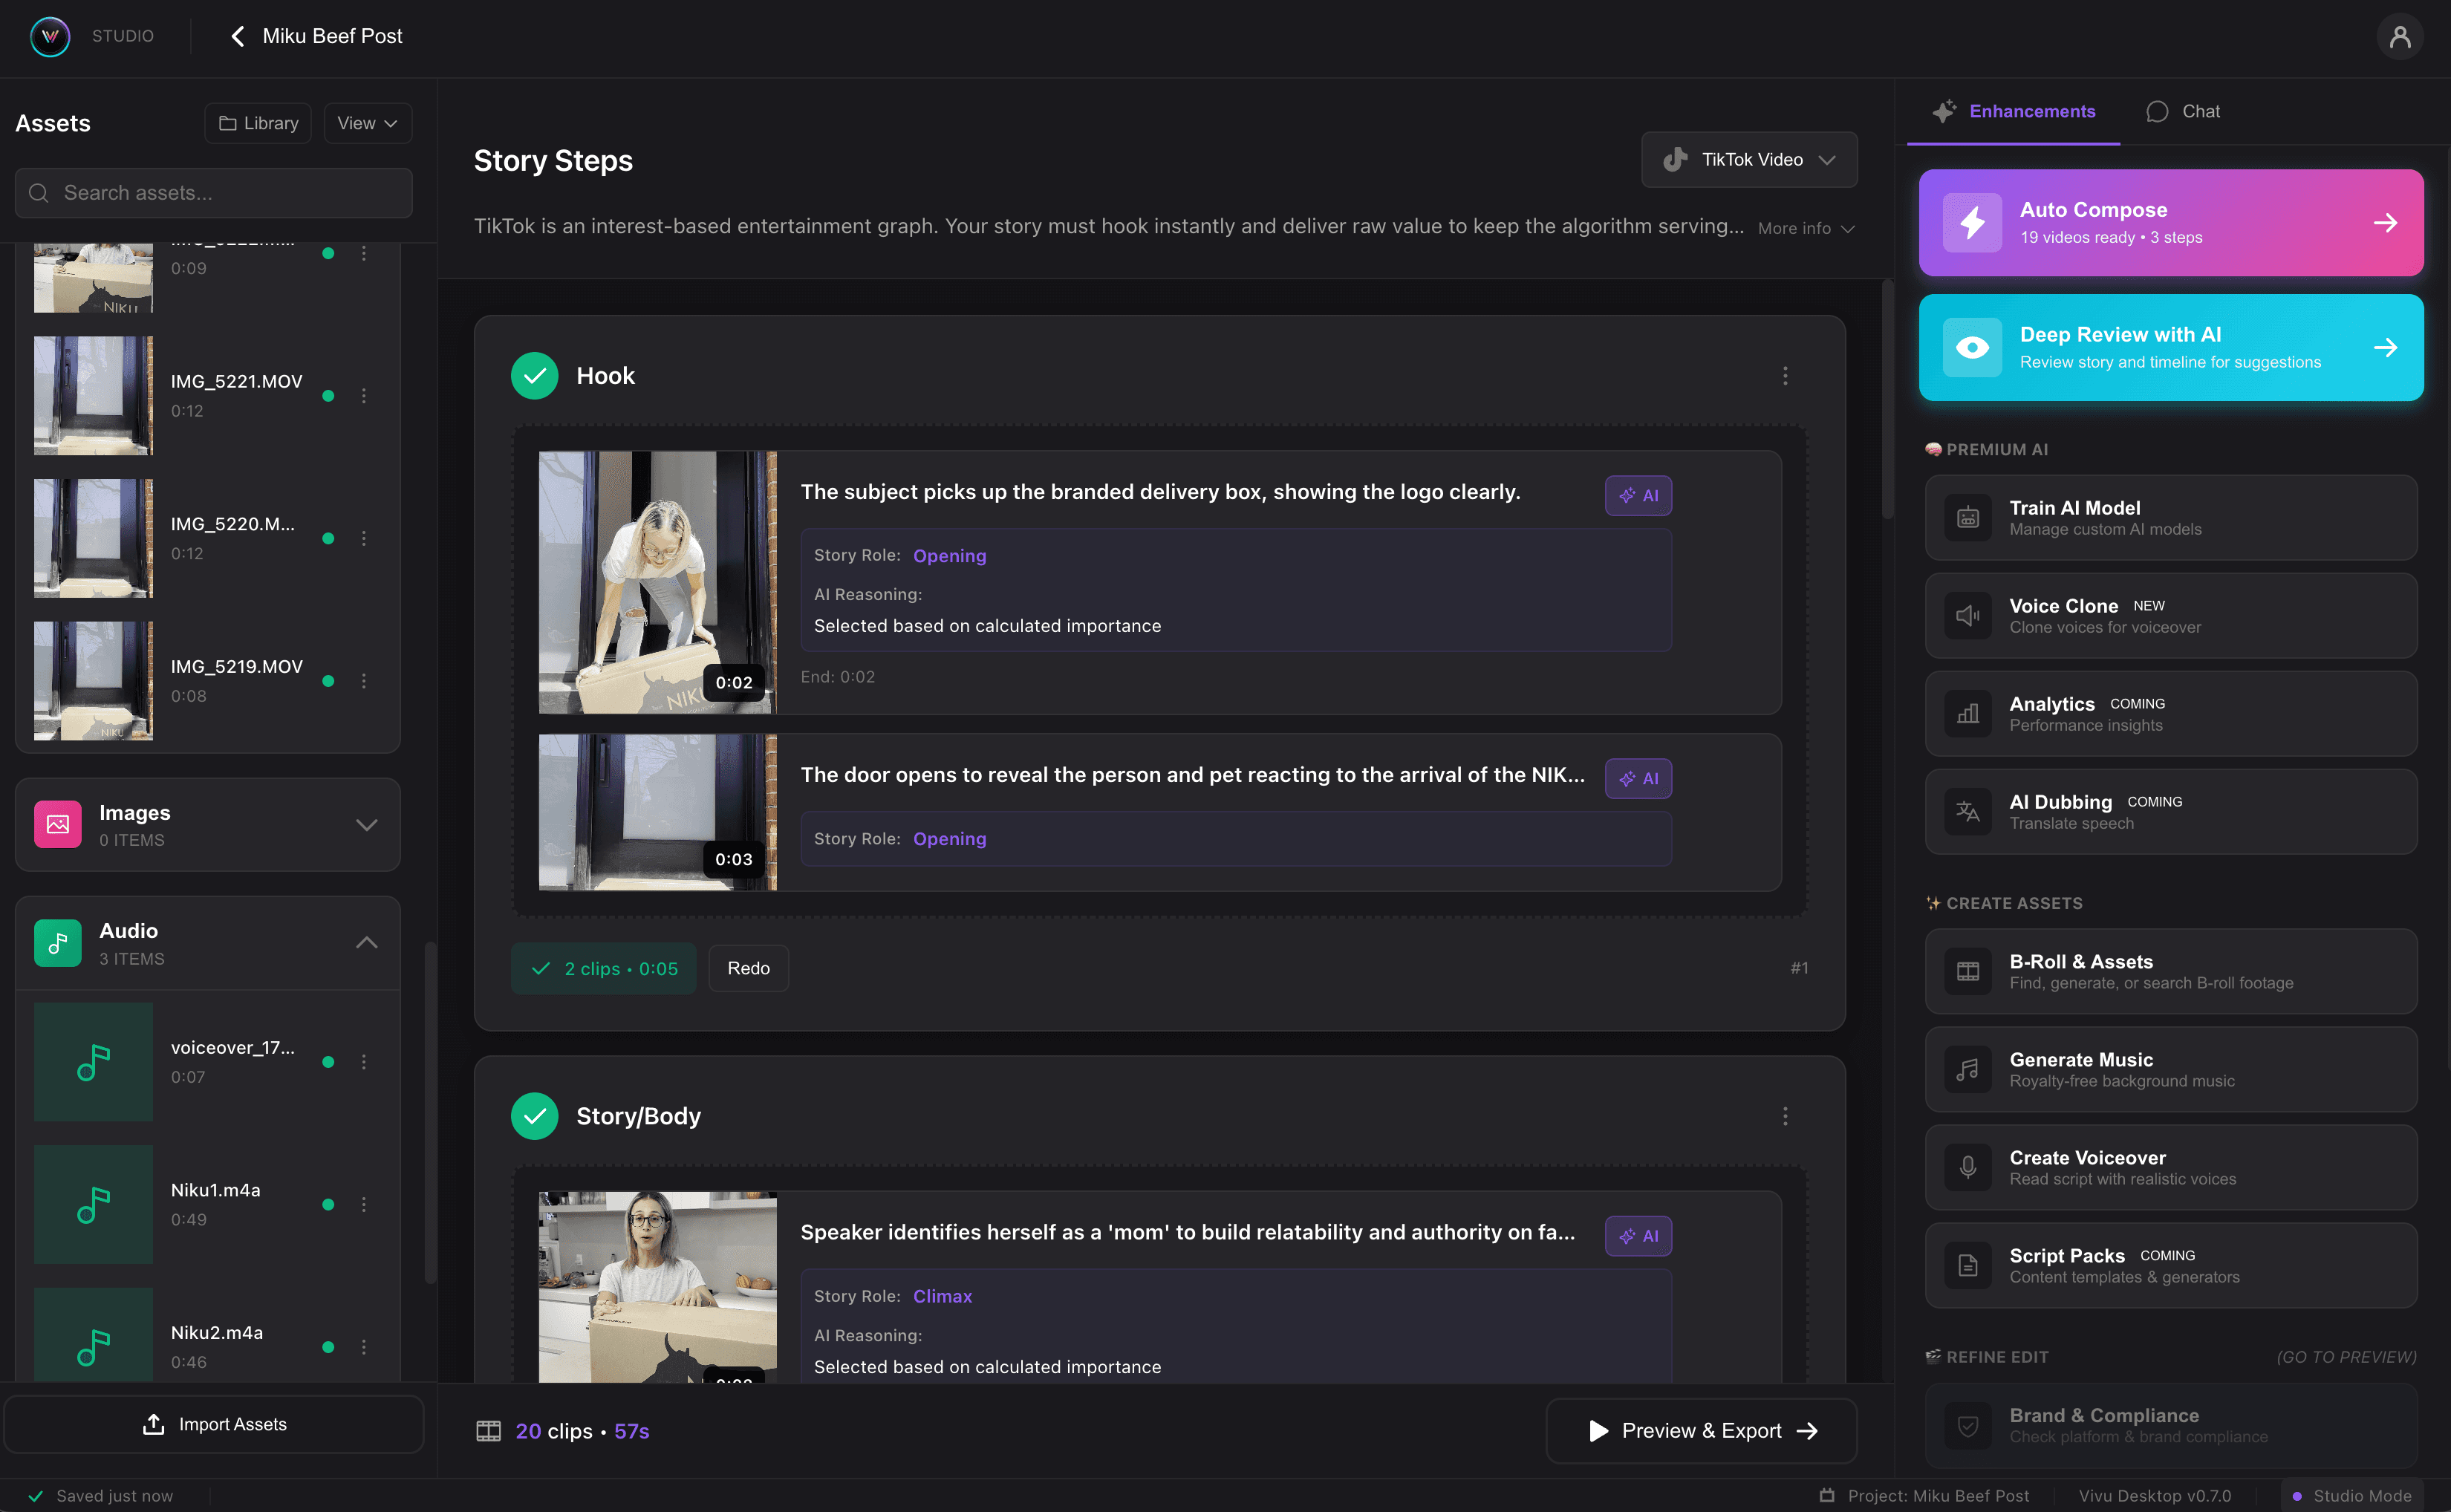Click the Voice Clone speaker icon
The height and width of the screenshot is (1512, 2451).
tap(1967, 616)
